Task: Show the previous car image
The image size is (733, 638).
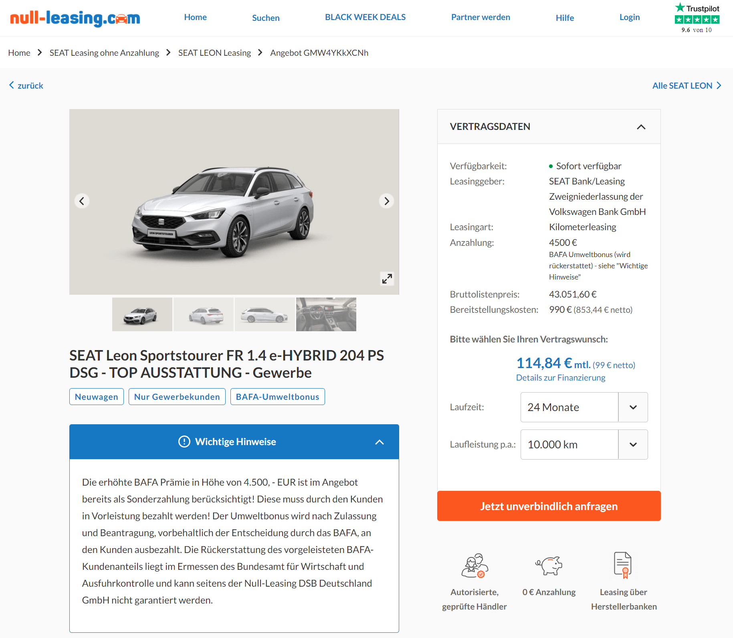Action: click(82, 201)
